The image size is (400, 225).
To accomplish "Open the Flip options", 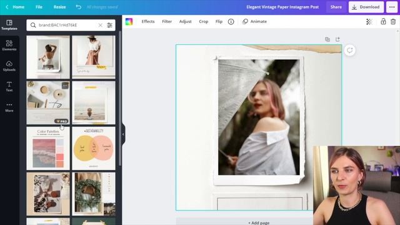I will tap(219, 21).
